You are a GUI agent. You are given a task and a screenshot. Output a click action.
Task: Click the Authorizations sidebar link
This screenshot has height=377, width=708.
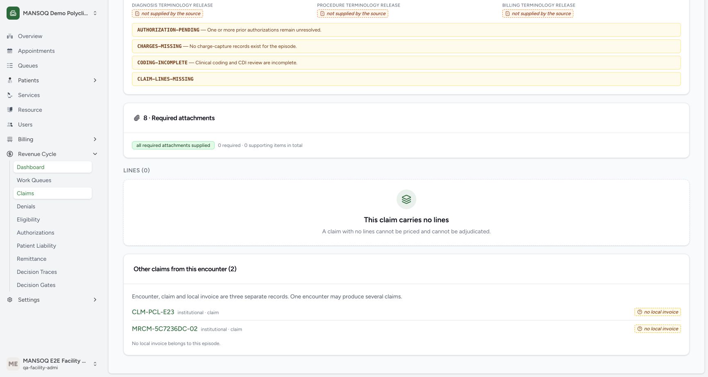pos(52,233)
